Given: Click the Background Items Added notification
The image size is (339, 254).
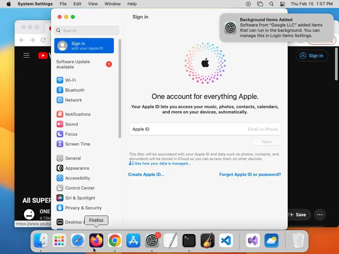Looking at the screenshot, I should pyautogui.click(x=277, y=28).
